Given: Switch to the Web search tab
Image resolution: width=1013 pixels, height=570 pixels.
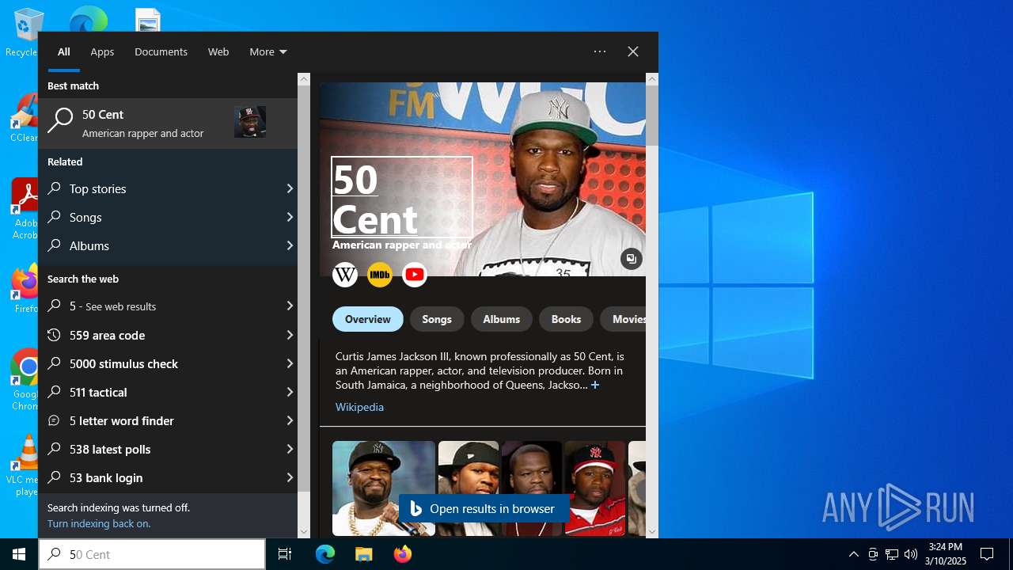Looking at the screenshot, I should [x=218, y=51].
